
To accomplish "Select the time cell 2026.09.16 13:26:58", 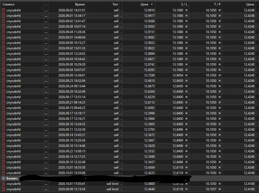I will pyautogui.click(x=72, y=140).
